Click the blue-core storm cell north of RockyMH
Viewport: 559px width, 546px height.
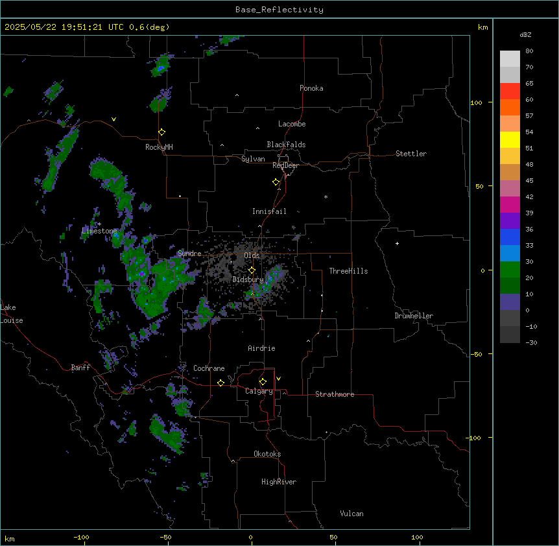point(160,67)
